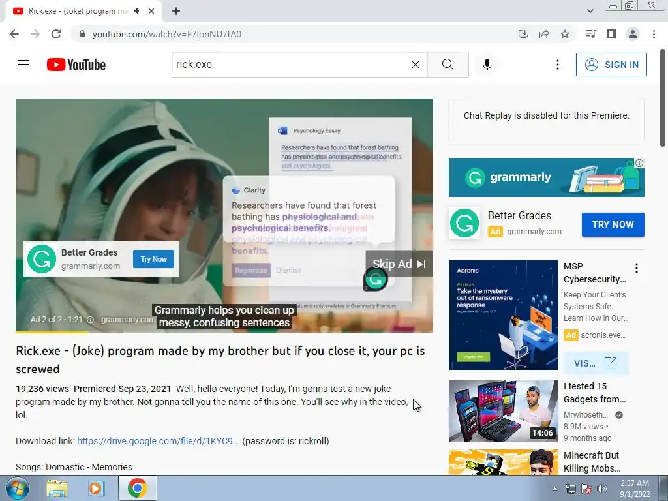Viewport: 668px width, 501px height.
Task: Click Try Now in video overlay
Action: 153,259
